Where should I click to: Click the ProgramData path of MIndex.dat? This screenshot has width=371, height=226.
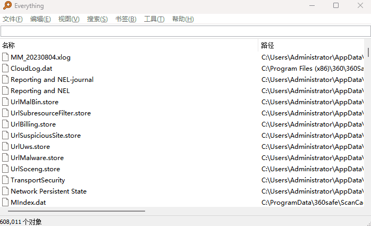tap(313, 202)
